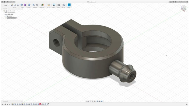Expand the Document Settings node
The image size is (190, 107).
[x=4, y=13]
